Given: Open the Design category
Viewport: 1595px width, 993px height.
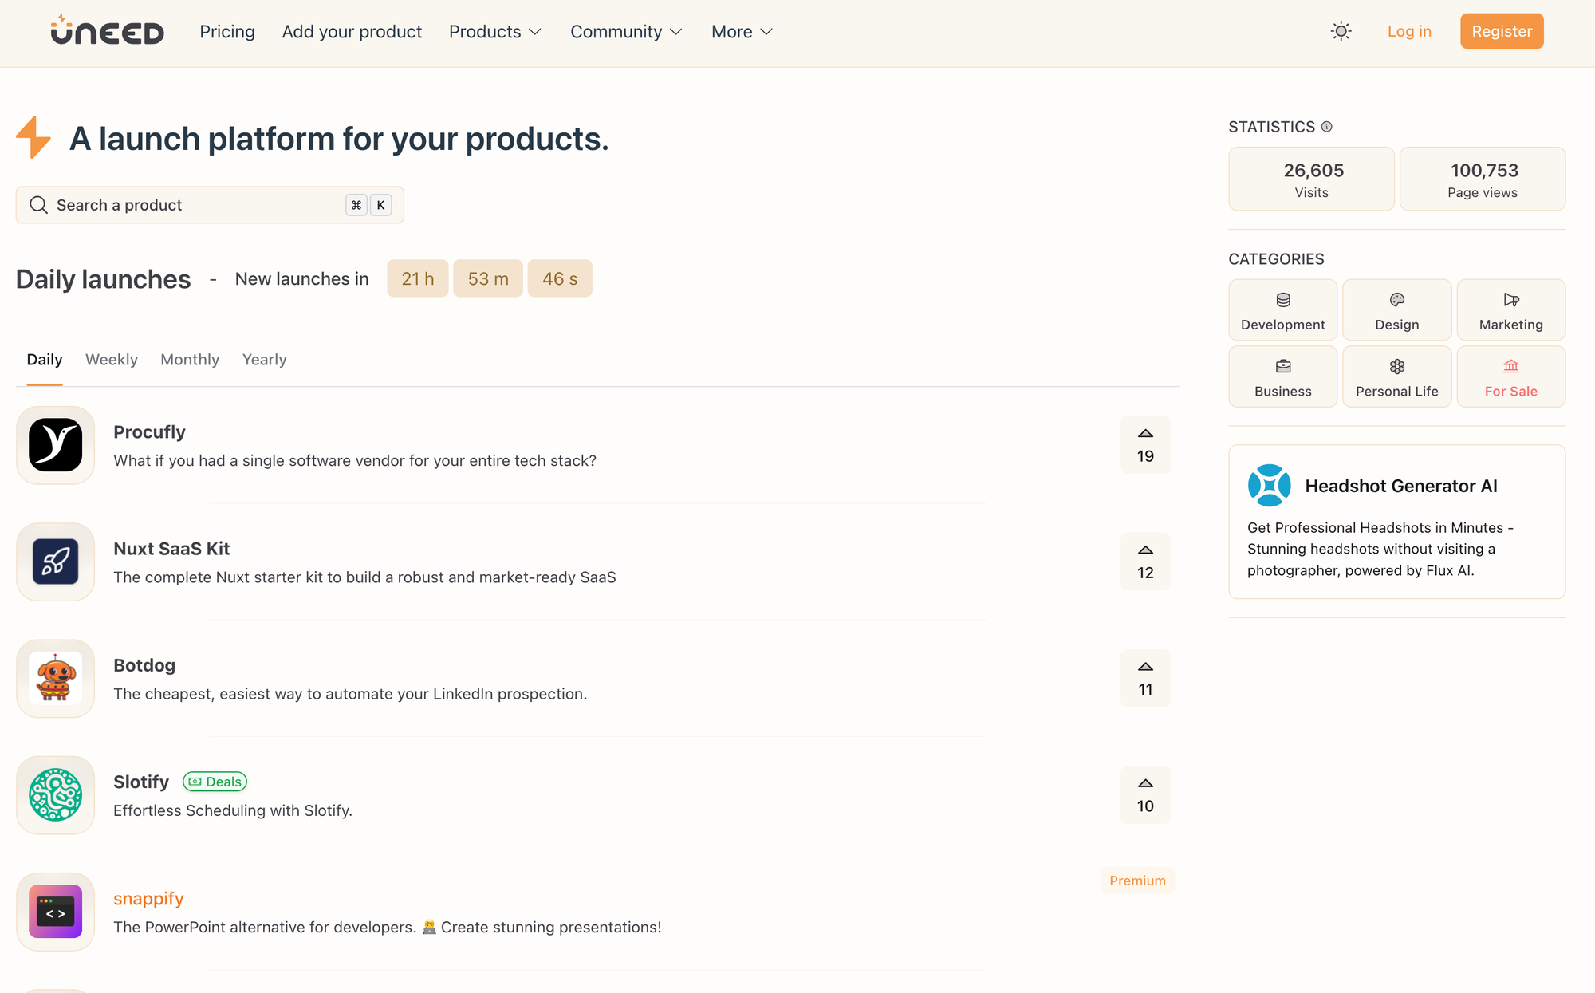Looking at the screenshot, I should pyautogui.click(x=1397, y=310).
